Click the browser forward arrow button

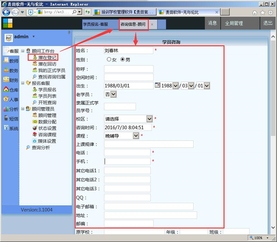pyautogui.click(x=15, y=12)
